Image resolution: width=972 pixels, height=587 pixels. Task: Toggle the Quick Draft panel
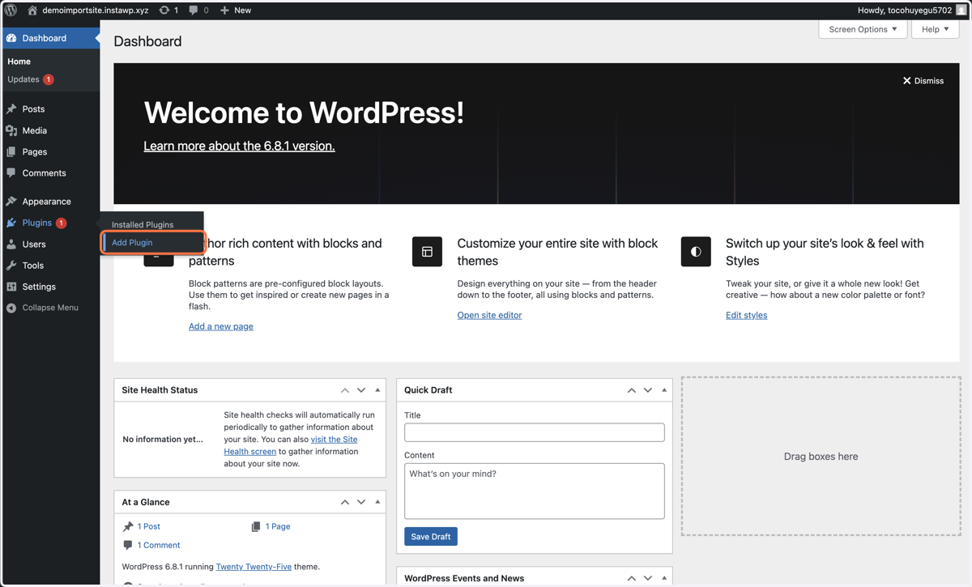point(664,390)
